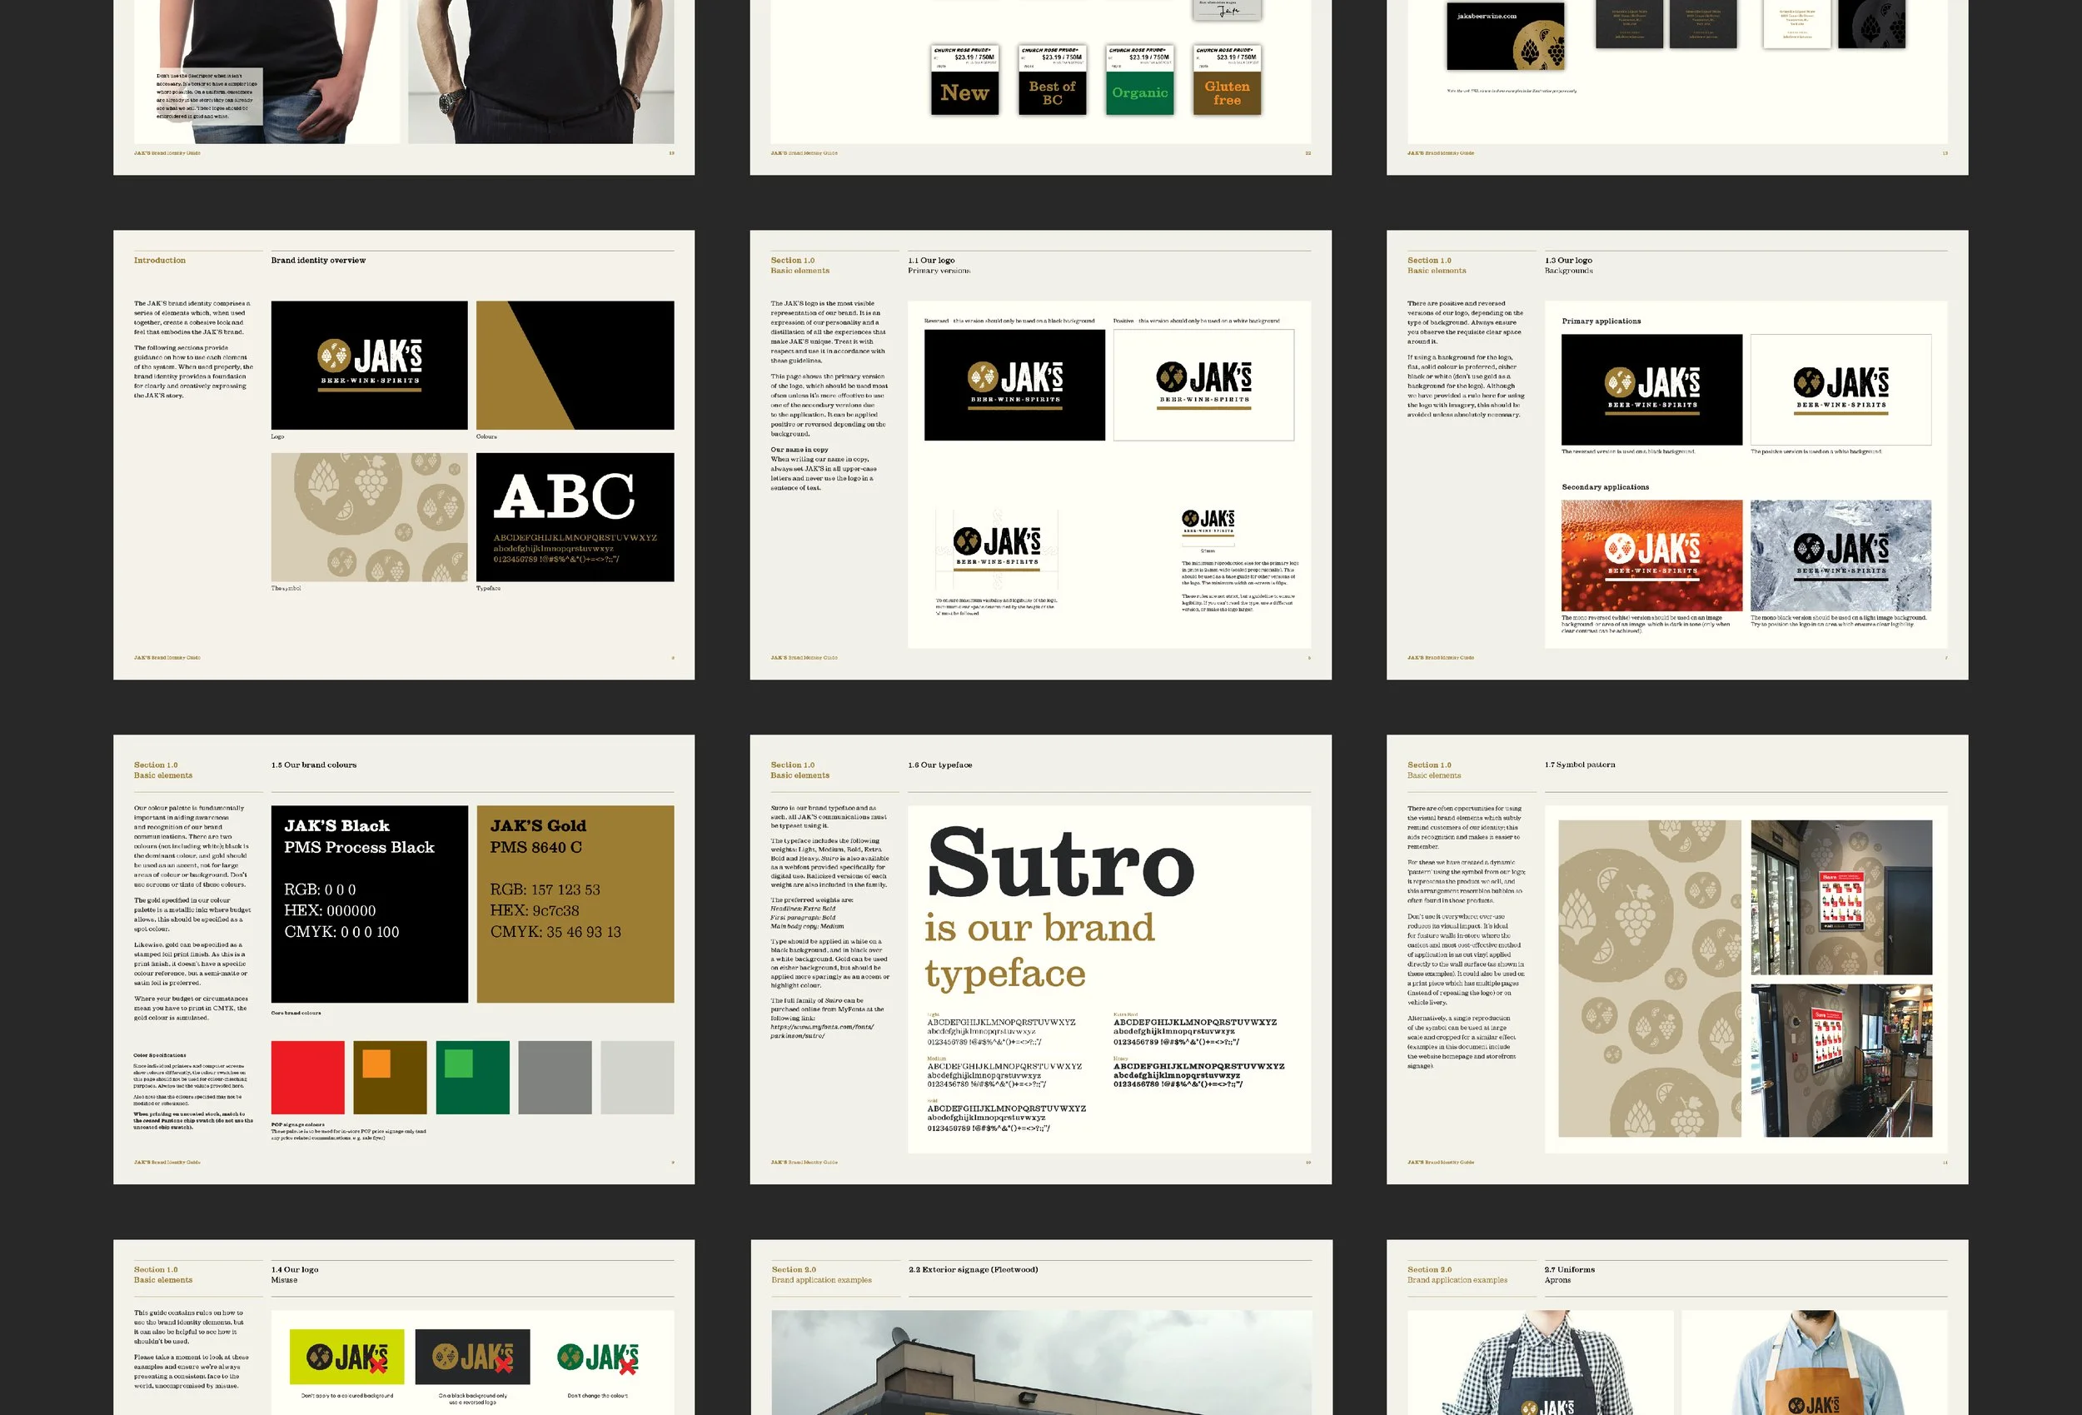Click the Heavy weight alphabet sample
2082x1415 pixels.
point(1198,1075)
